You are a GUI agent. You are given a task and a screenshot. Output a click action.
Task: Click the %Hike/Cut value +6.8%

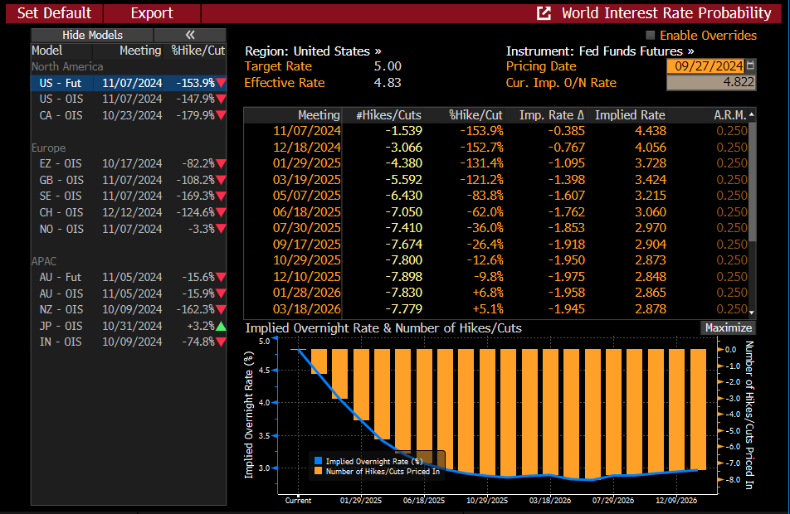click(x=488, y=293)
